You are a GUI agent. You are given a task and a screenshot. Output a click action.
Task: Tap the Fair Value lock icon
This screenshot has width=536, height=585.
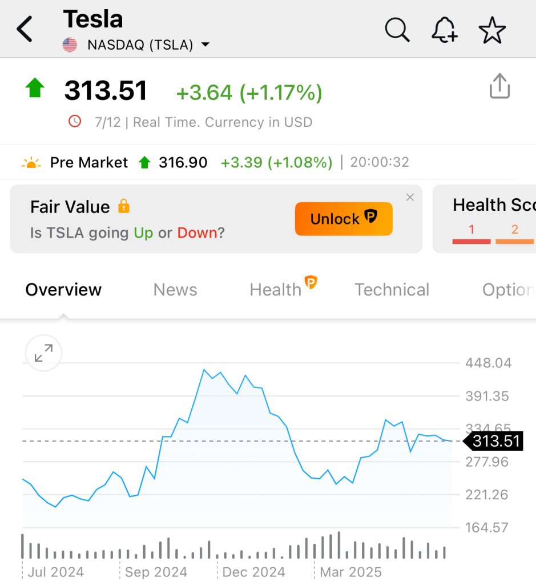123,206
